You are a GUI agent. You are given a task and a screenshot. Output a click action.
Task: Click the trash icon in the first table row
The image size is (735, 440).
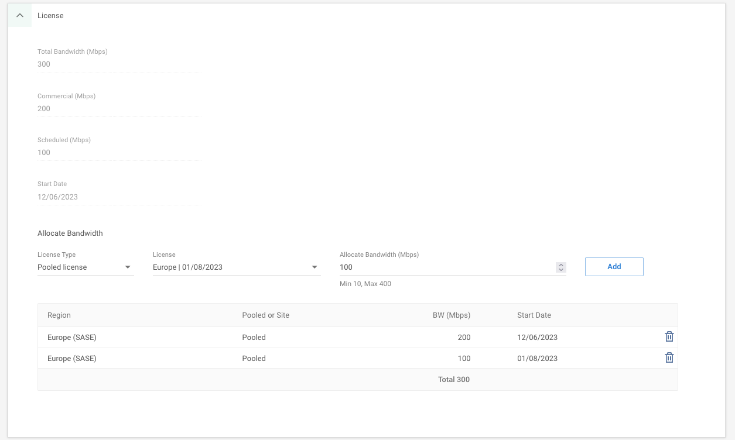pyautogui.click(x=669, y=336)
